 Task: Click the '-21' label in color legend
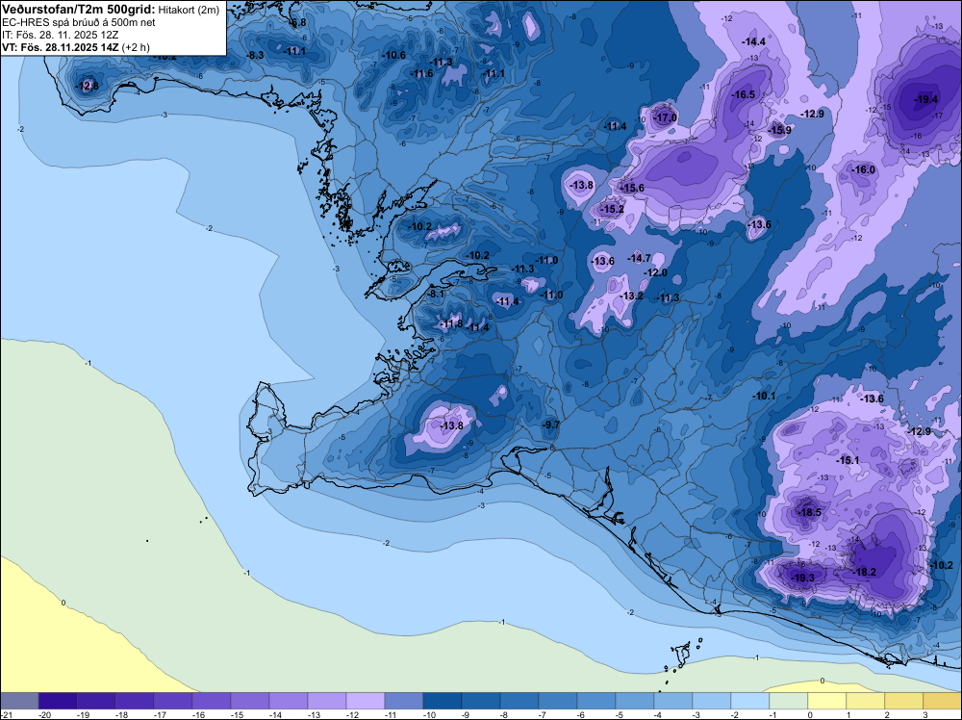point(6,714)
